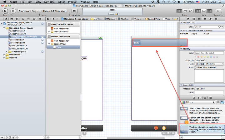Open the Search navigator tab
Viewport: 225px width, 140px height.
tap(17, 19)
